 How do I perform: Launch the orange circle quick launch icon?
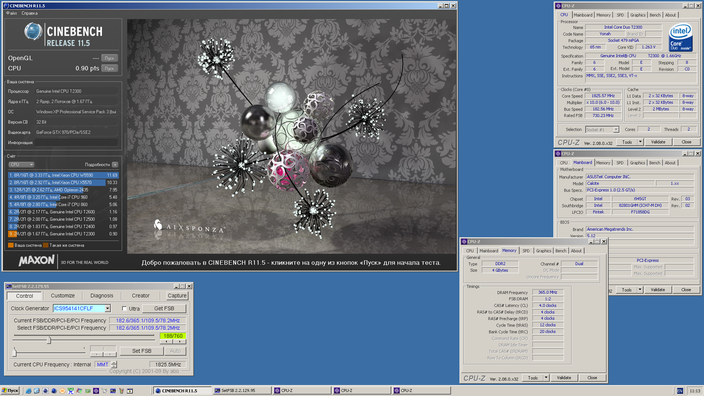click(x=62, y=391)
